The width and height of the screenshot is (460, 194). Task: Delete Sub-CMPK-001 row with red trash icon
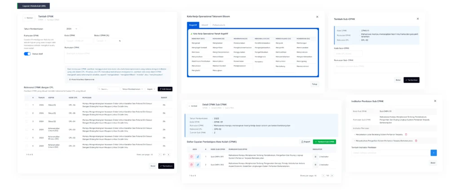tap(191, 157)
